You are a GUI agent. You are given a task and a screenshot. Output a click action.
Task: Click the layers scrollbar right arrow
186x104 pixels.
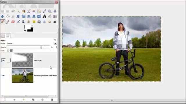pyautogui.click(x=55, y=96)
